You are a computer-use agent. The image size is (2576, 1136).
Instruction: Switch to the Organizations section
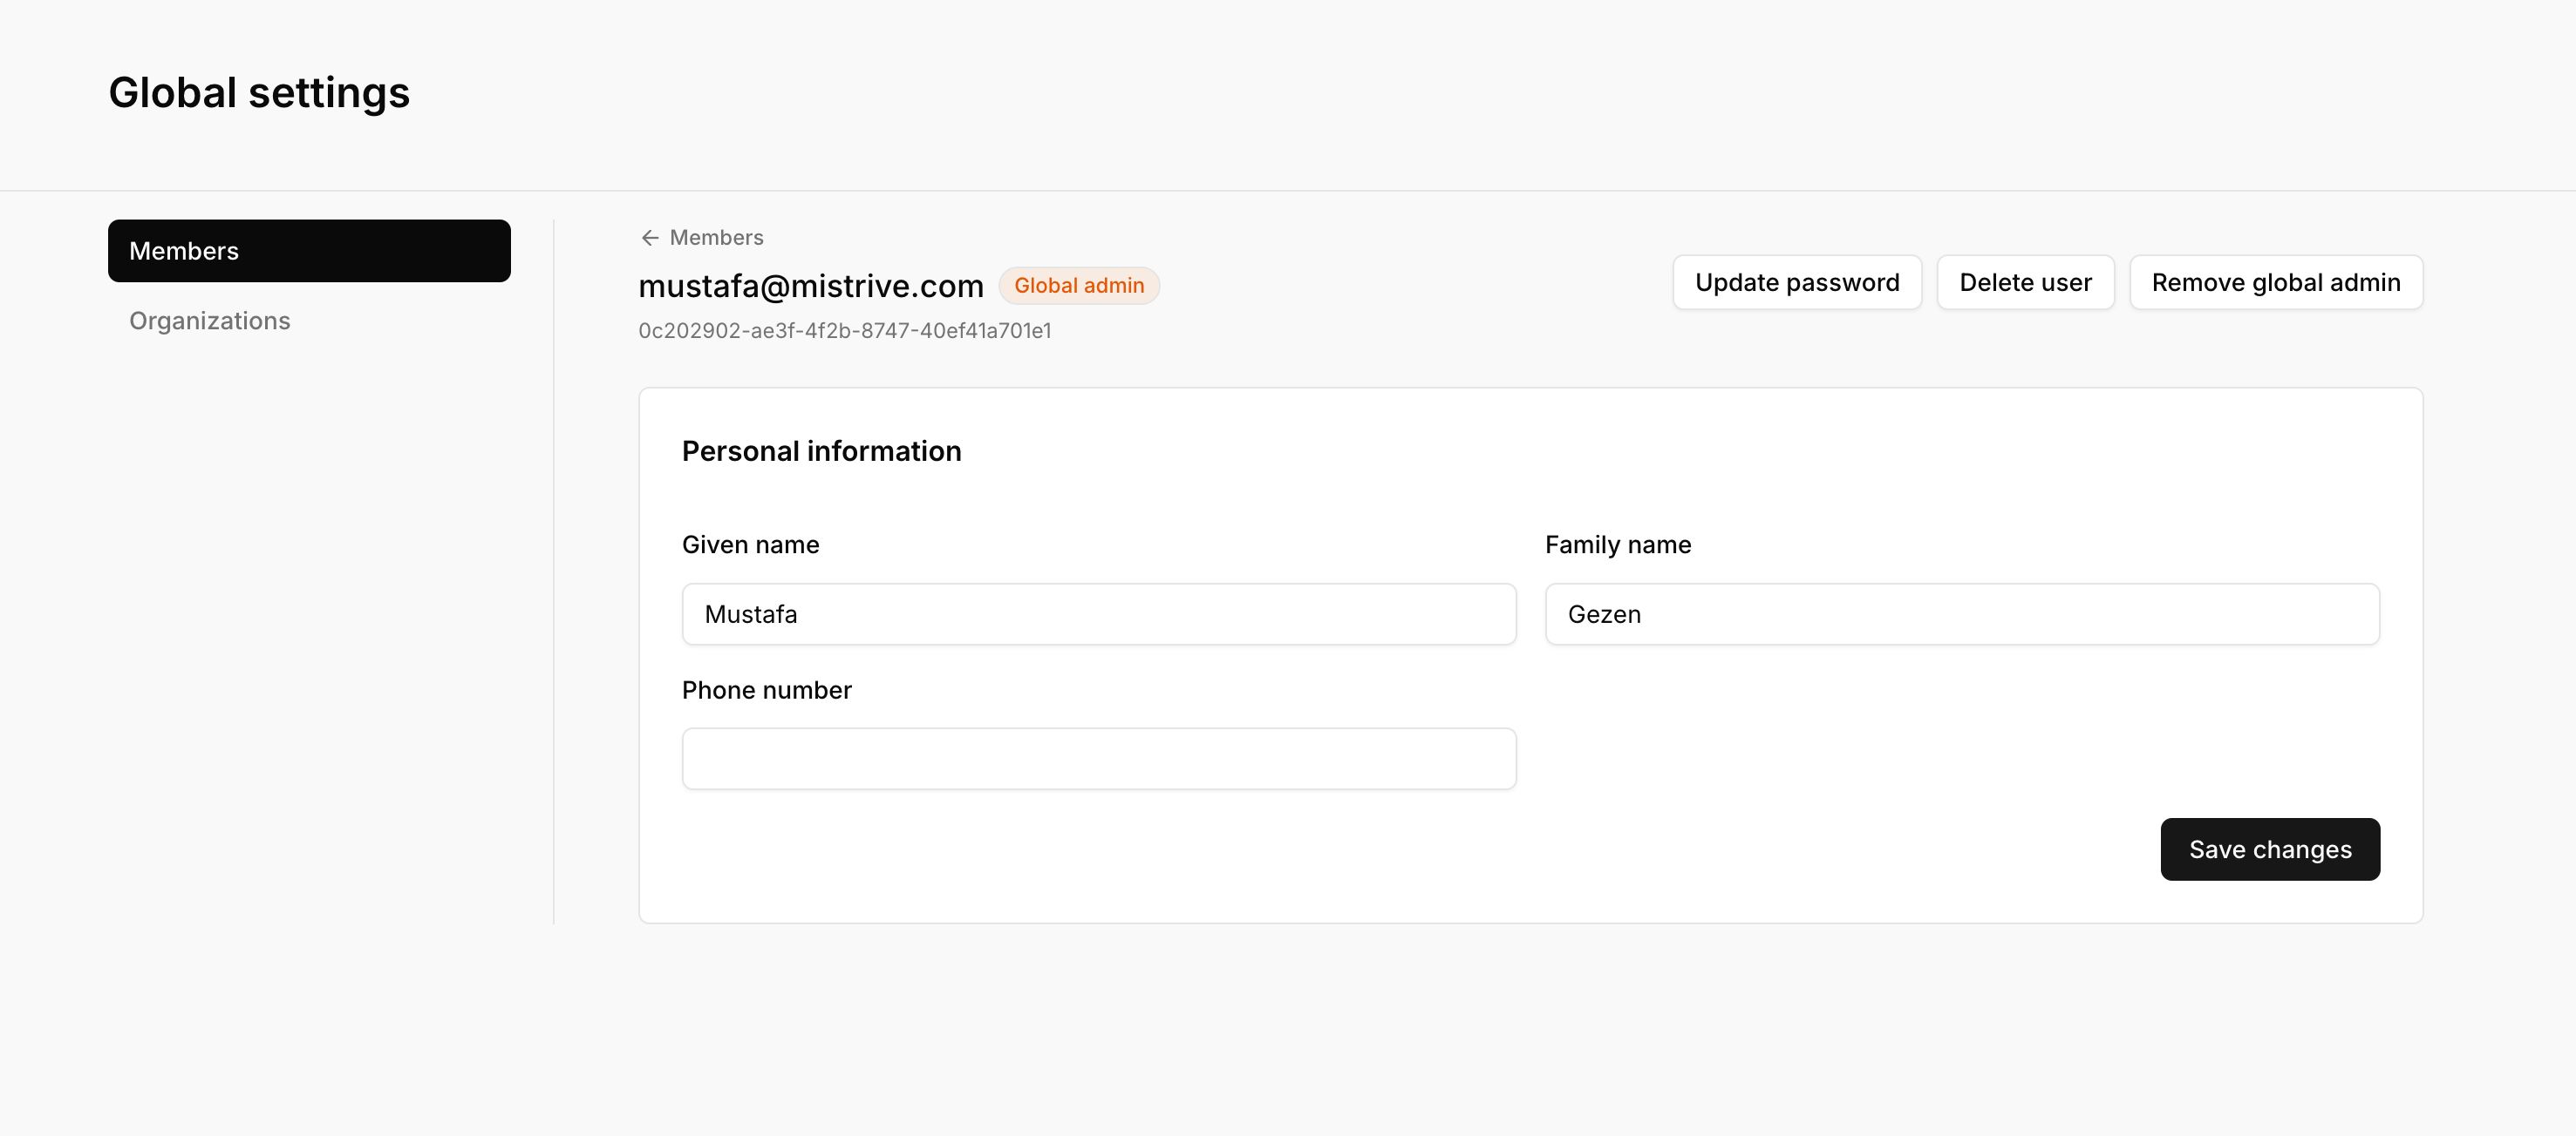pos(209,321)
